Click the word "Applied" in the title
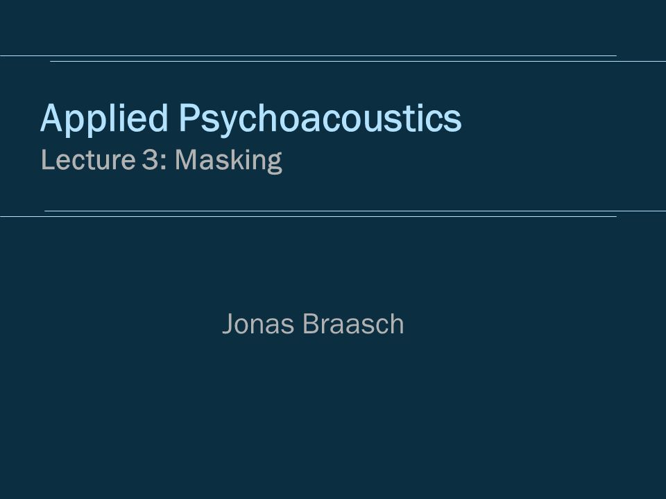The height and width of the screenshot is (499, 666). point(104,119)
